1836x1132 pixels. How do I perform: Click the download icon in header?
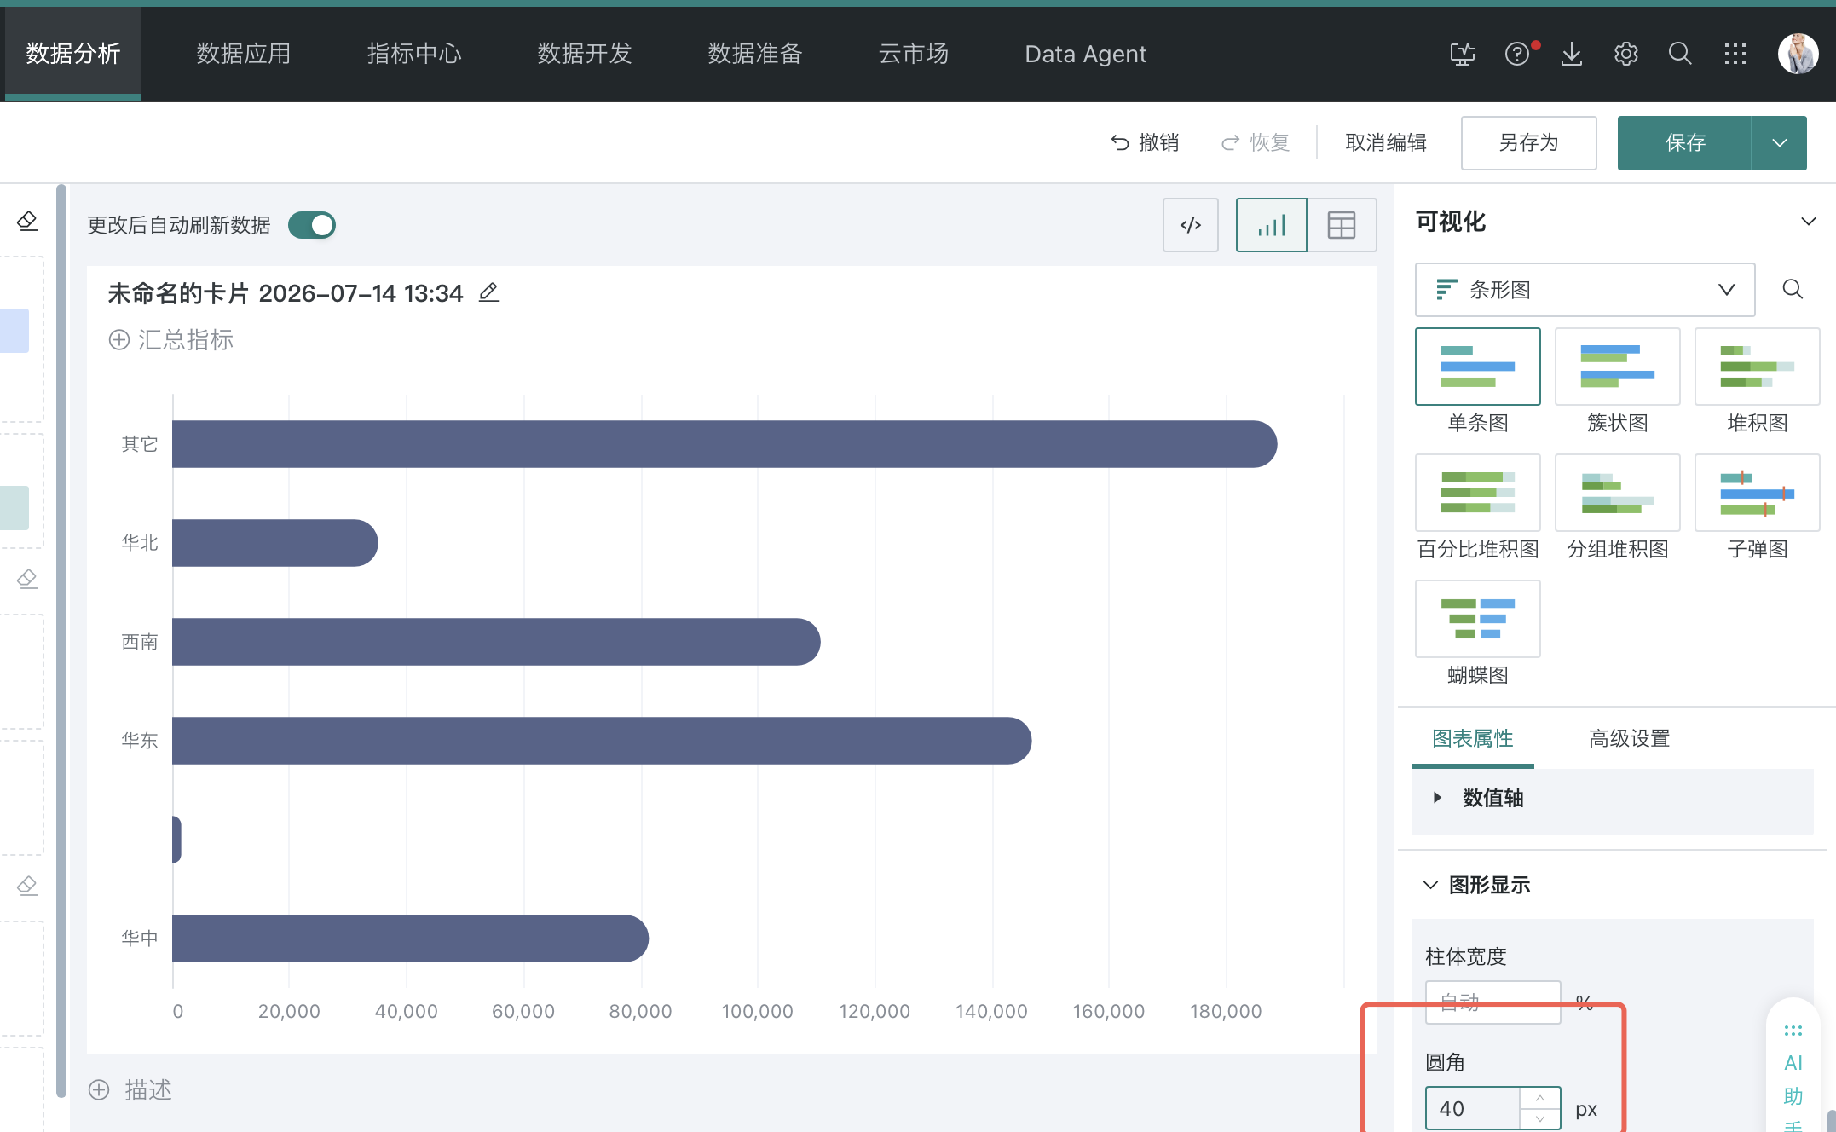[x=1572, y=54]
